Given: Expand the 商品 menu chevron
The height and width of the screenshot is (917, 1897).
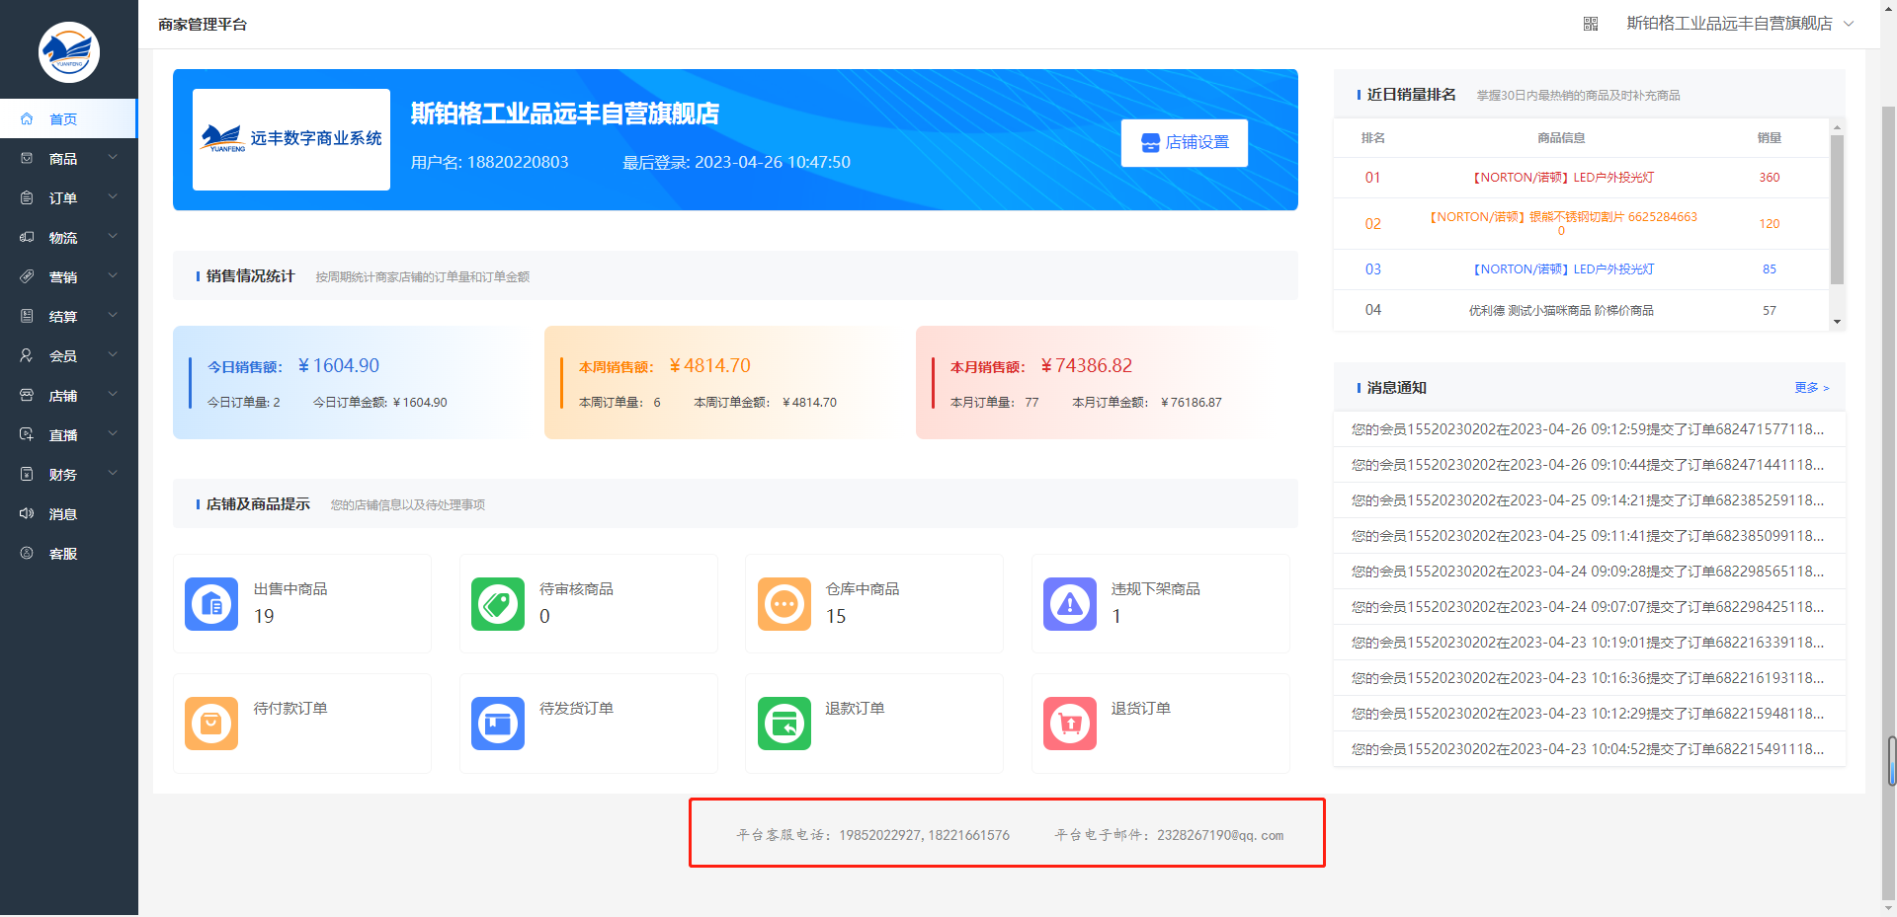Looking at the screenshot, I should pyautogui.click(x=113, y=157).
